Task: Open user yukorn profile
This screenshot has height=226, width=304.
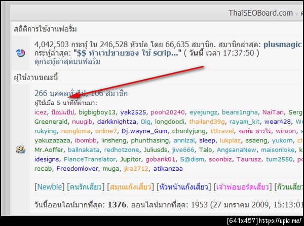Action: (x=282, y=140)
